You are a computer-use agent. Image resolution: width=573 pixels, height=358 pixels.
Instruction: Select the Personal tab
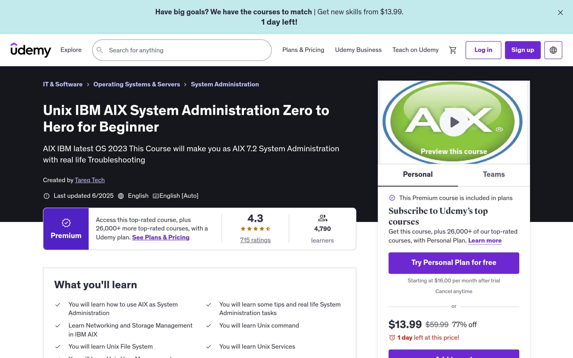coord(417,174)
